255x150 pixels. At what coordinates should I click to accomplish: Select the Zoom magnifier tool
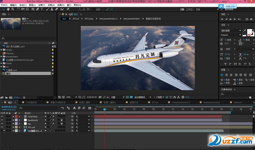tap(12, 9)
